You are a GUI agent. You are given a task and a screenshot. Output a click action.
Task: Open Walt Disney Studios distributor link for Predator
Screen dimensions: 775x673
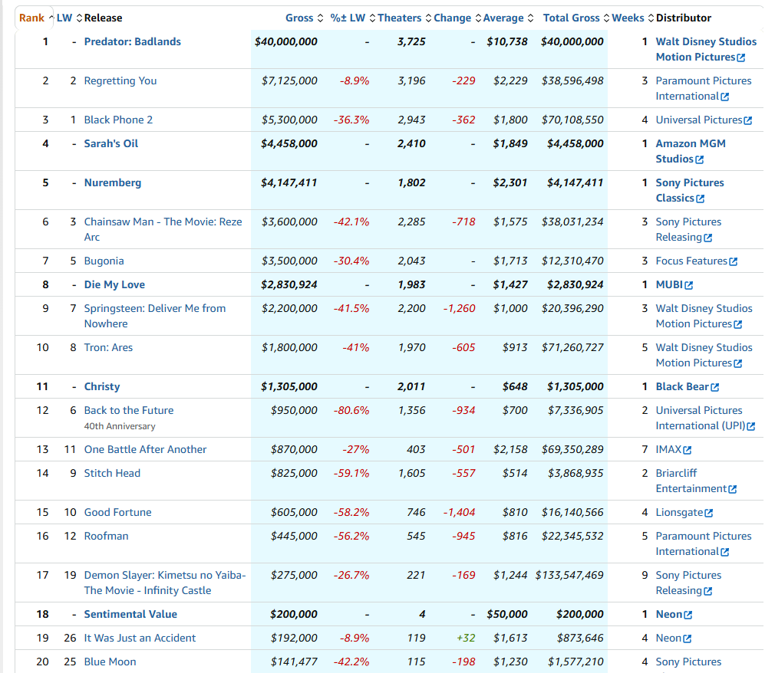click(x=705, y=41)
